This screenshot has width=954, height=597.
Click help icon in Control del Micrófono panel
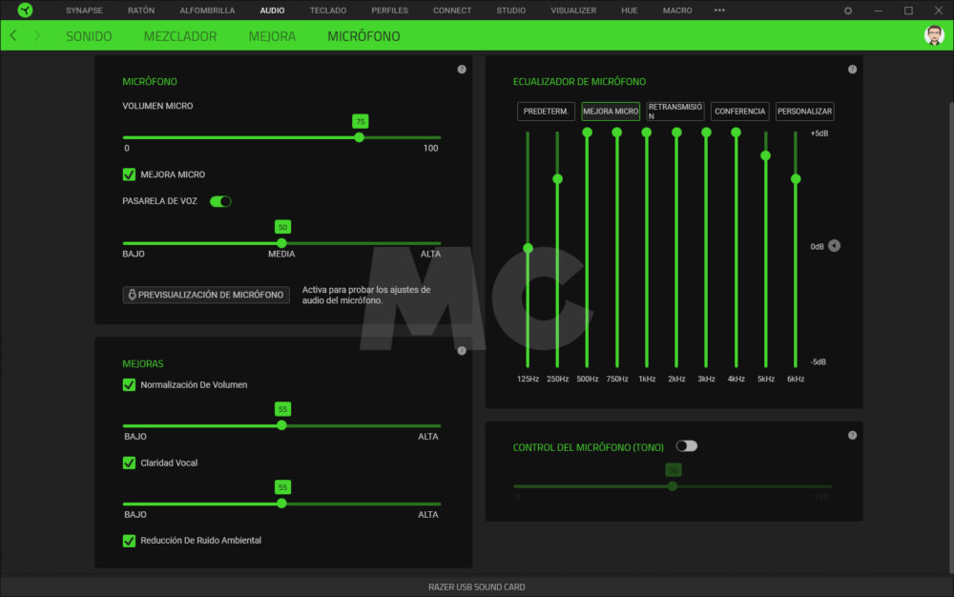tap(852, 436)
